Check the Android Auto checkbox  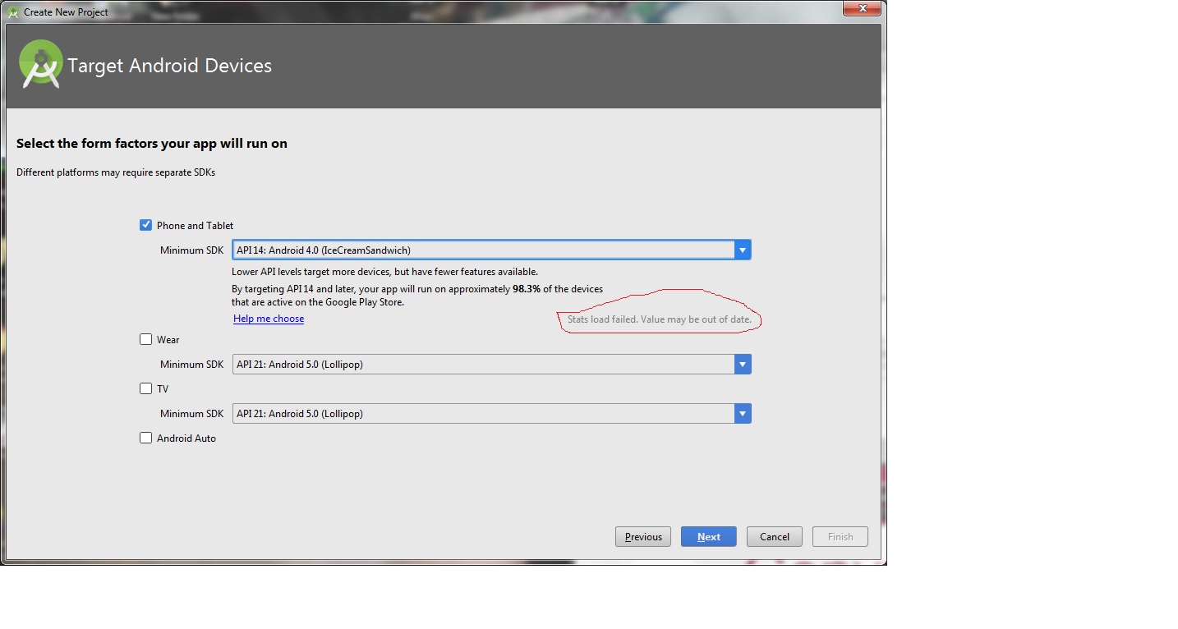click(x=146, y=438)
